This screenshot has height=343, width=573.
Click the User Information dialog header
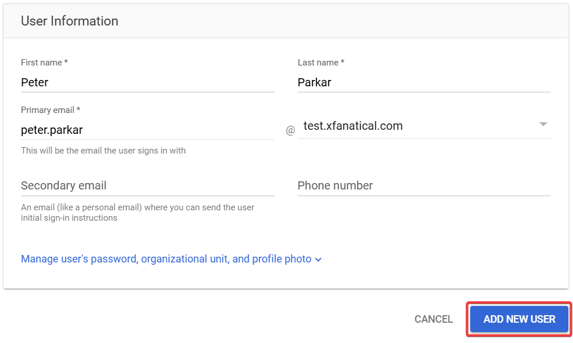click(x=69, y=20)
